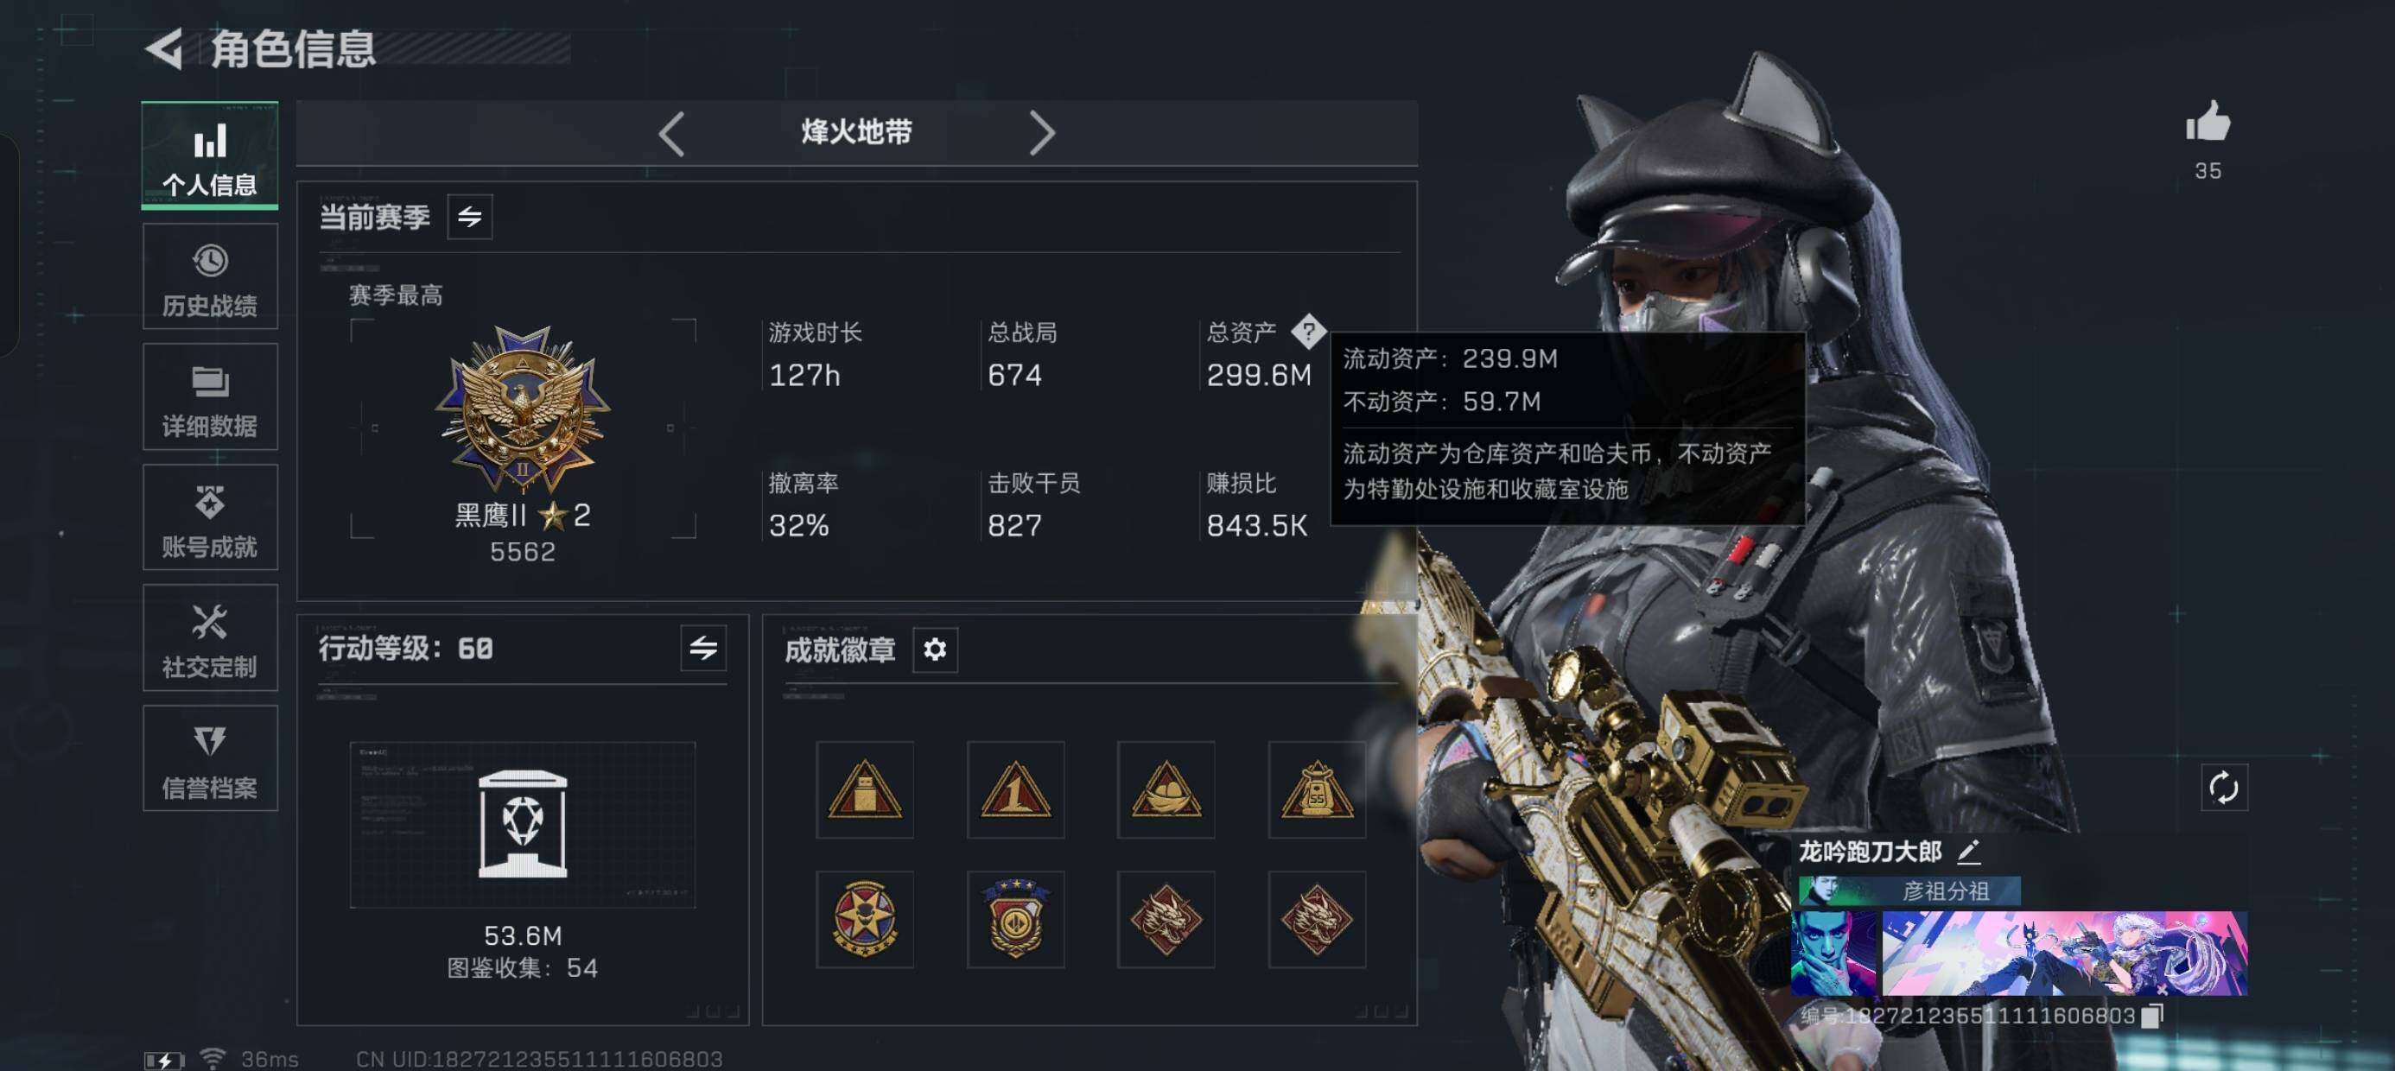Go to the 信誉档案 tab
2395x1071 pixels.
point(210,758)
